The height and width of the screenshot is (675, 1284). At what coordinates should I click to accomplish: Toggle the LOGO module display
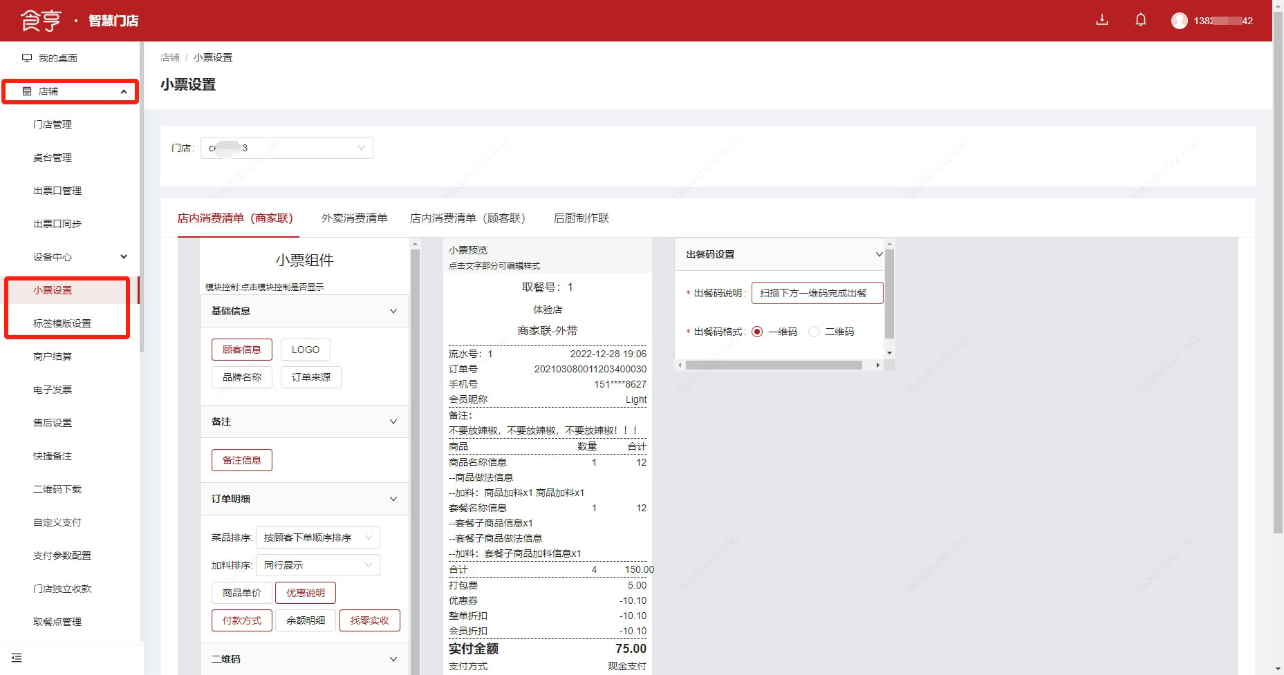(x=305, y=350)
